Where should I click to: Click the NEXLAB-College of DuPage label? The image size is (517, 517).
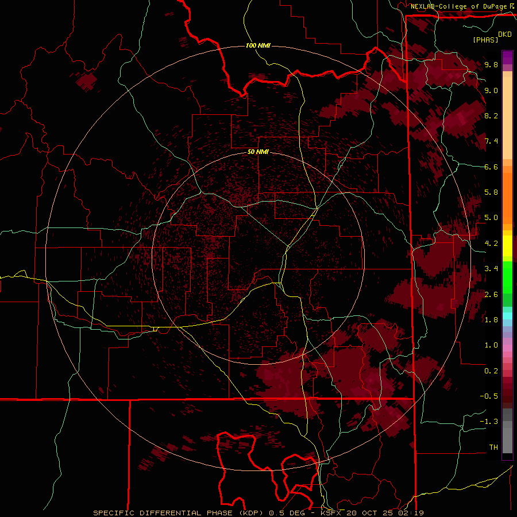[459, 6]
